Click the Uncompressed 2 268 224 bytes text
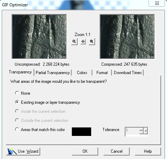The width and height of the screenshot is (167, 159). 42,64
